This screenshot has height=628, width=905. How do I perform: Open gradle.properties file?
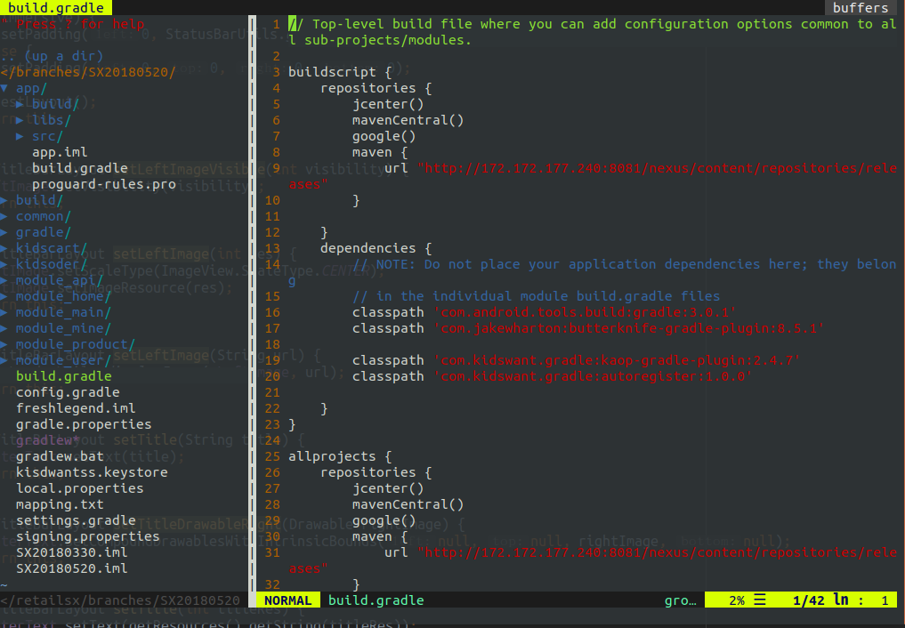pos(84,424)
